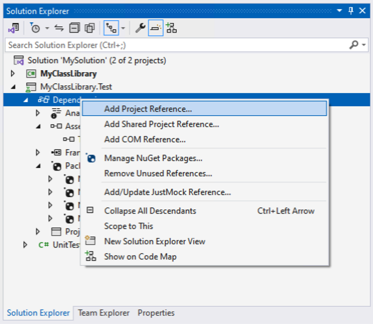Open the Pending Changes Filter clock icon

(x=35, y=28)
